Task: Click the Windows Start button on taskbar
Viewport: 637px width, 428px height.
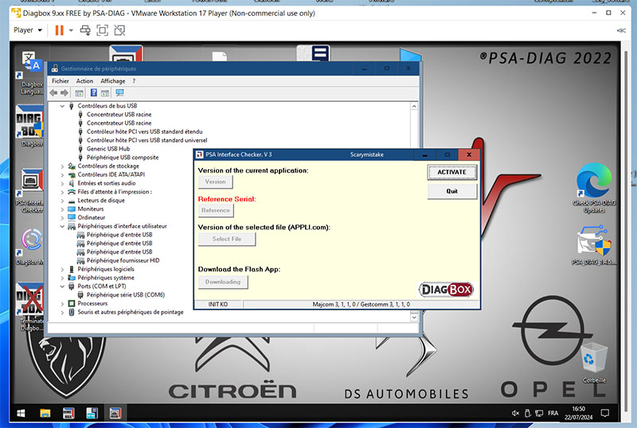Action: 21,414
